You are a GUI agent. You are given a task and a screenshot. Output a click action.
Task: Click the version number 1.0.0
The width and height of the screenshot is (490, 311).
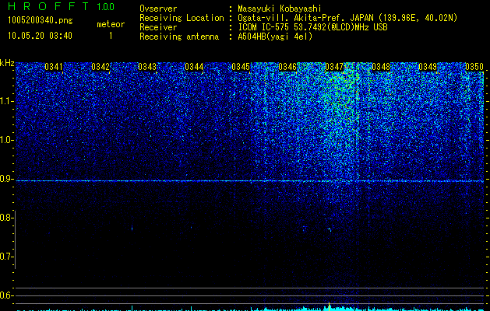tap(106, 7)
